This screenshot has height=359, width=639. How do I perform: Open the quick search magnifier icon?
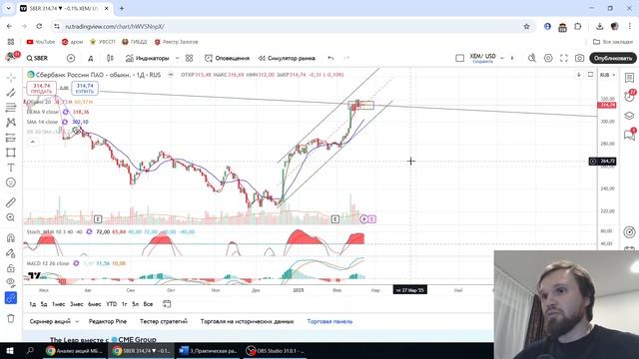[532, 58]
